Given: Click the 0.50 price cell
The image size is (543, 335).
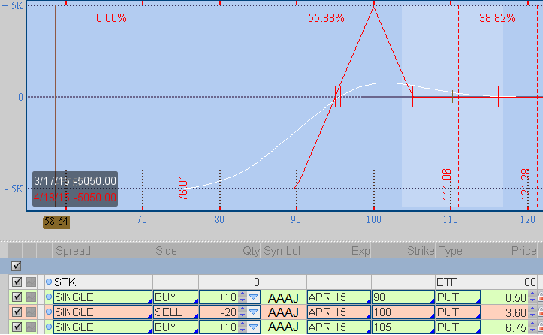Looking at the screenshot, I should [505, 297].
